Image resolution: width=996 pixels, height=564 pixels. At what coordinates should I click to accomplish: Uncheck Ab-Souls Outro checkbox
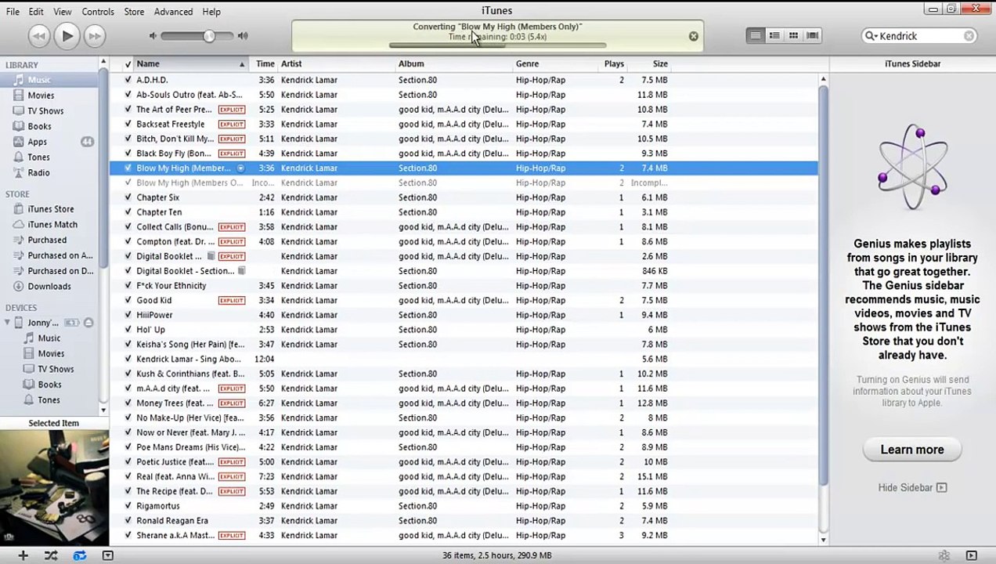coord(128,95)
